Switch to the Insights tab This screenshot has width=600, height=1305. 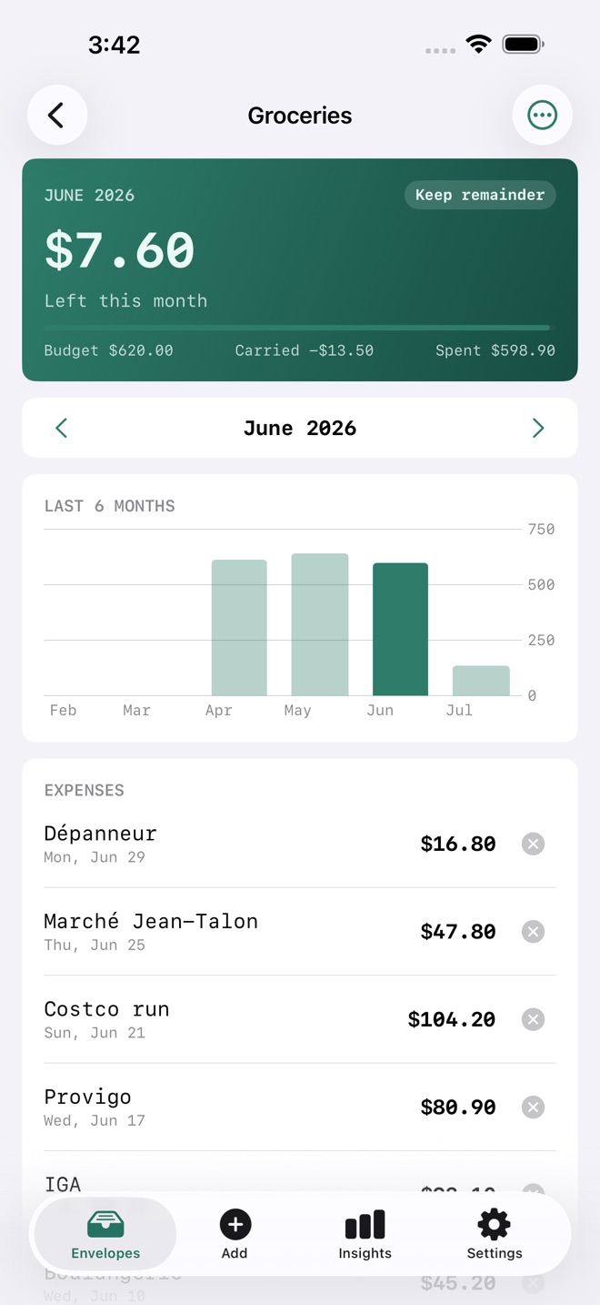click(x=365, y=1234)
